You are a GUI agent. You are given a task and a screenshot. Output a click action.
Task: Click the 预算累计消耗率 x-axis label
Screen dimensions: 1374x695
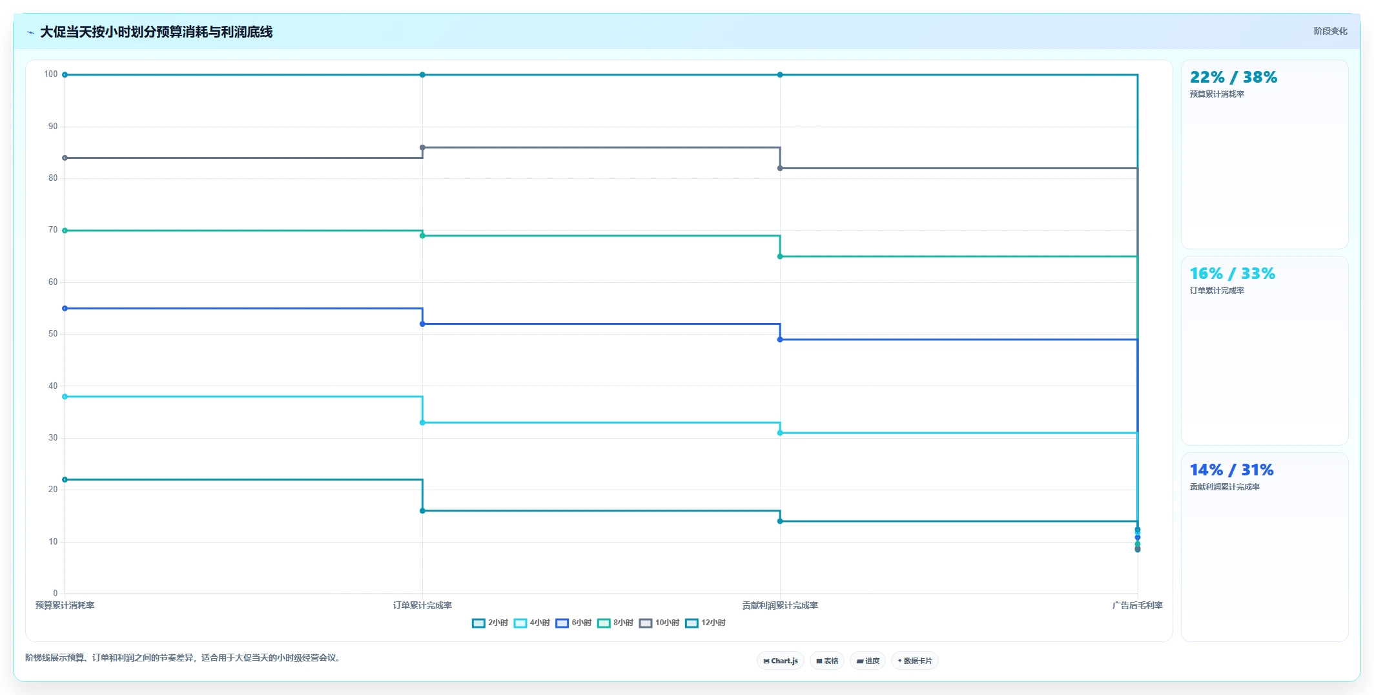click(65, 605)
